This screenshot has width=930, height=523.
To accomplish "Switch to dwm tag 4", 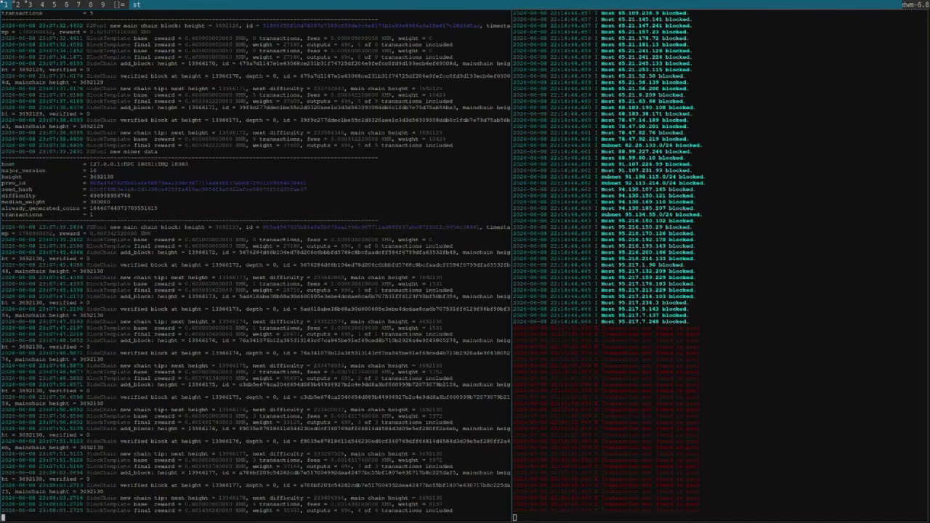I will pos(42,4).
